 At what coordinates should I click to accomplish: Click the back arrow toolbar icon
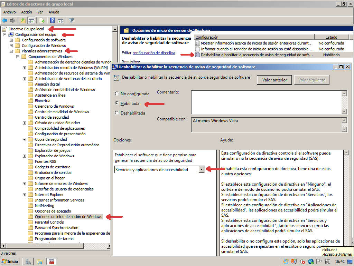[x=4, y=20]
